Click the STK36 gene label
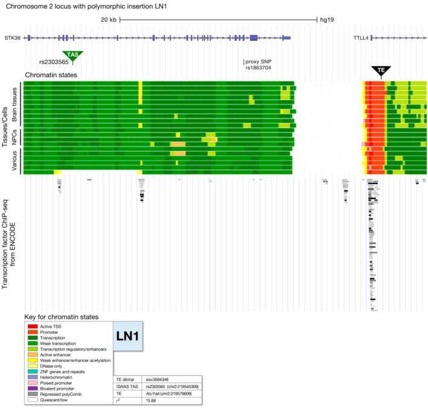This screenshot has height=411, width=428. 13,38
